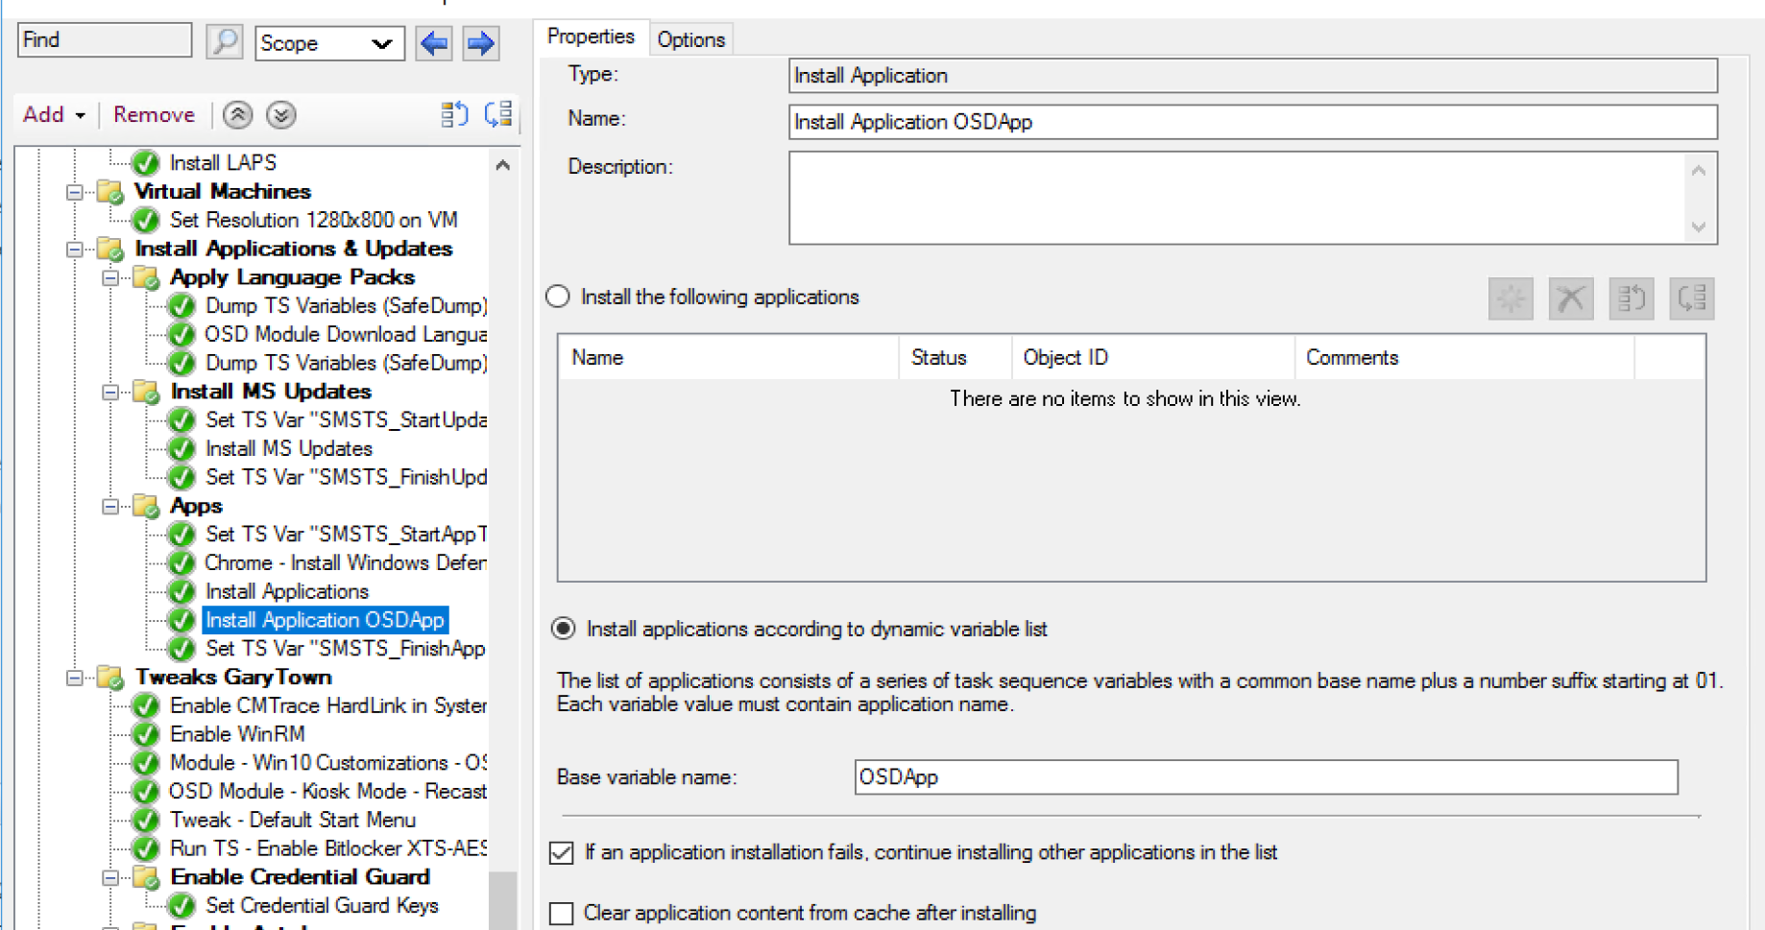Enable Clear application content from cache checkbox

[562, 913]
